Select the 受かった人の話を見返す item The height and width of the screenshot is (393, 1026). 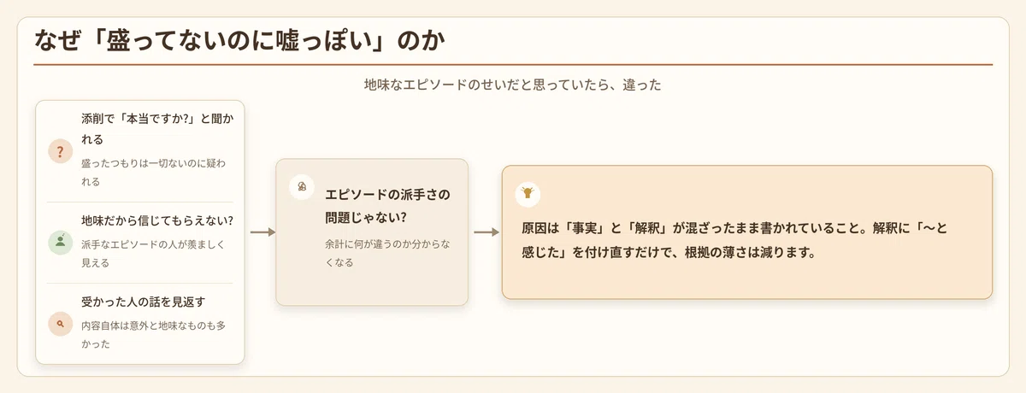coord(140,324)
